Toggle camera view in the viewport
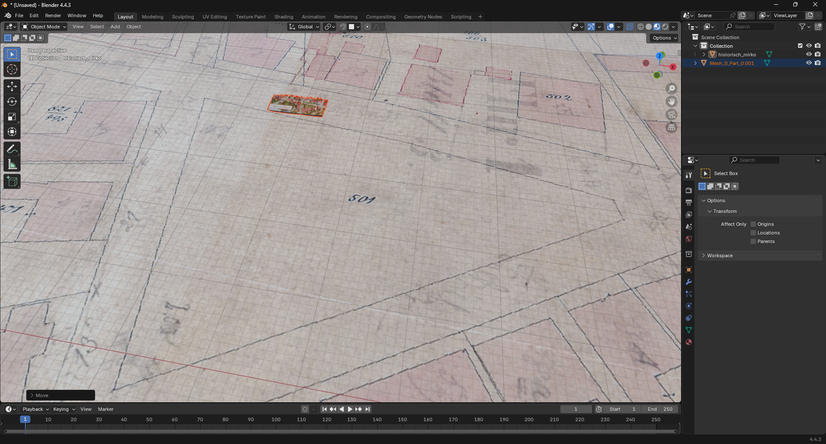Viewport: 826px width, 444px height. pyautogui.click(x=672, y=115)
